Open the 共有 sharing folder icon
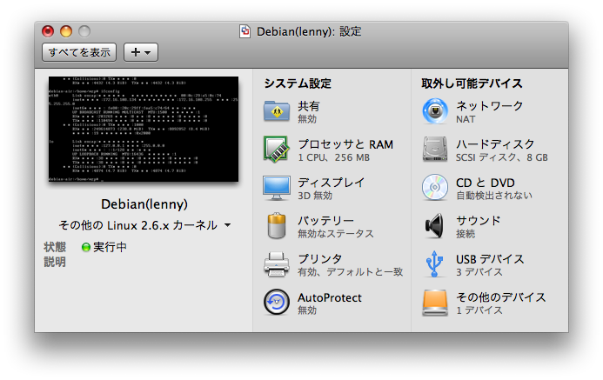The height and width of the screenshot is (380, 603). 277,111
